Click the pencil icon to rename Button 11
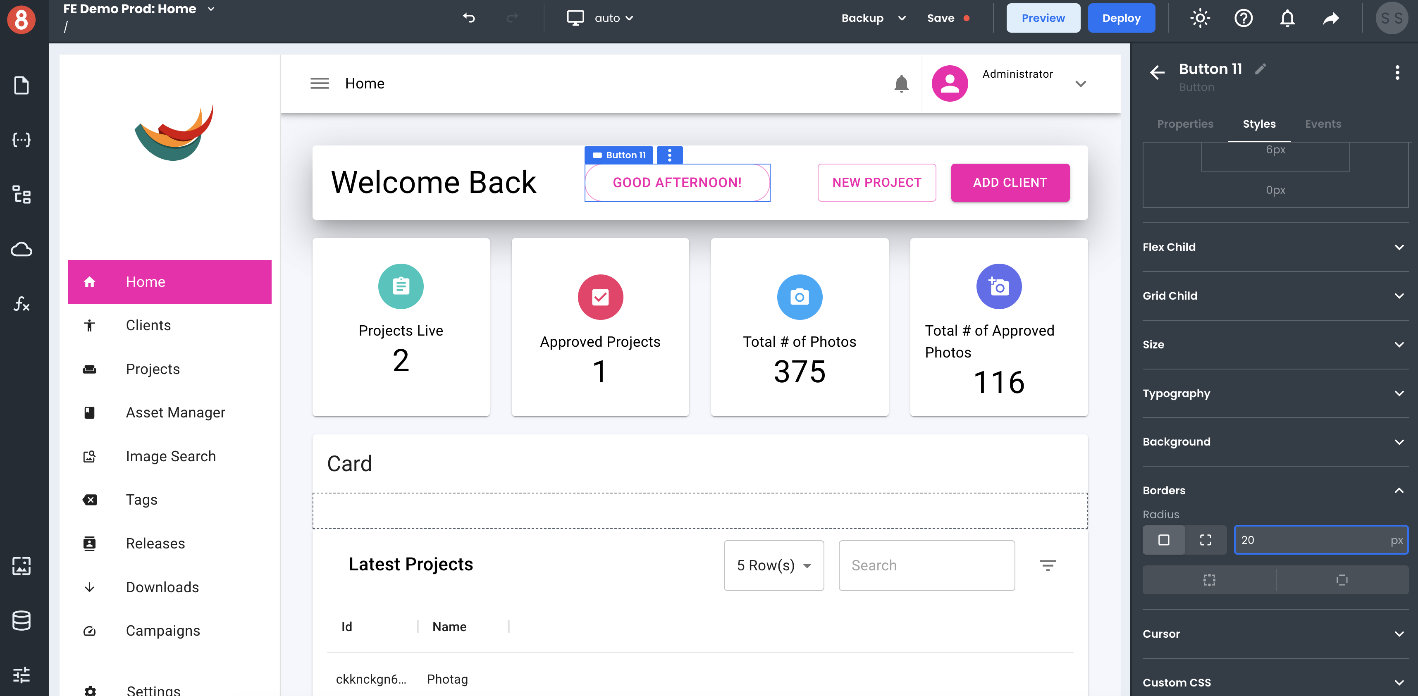This screenshot has width=1418, height=696. pos(1260,69)
